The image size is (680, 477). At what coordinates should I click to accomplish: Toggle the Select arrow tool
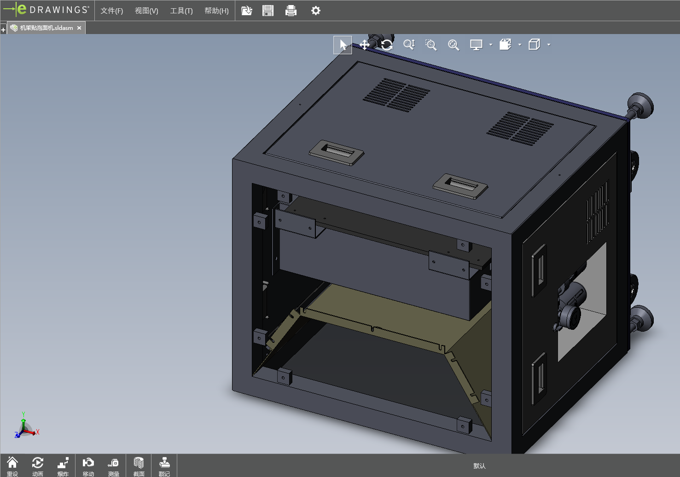tap(343, 45)
